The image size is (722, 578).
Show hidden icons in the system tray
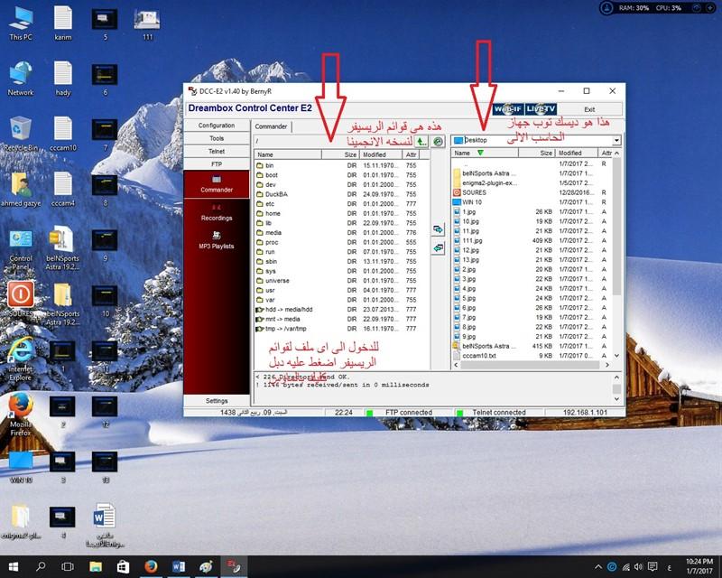597,566
